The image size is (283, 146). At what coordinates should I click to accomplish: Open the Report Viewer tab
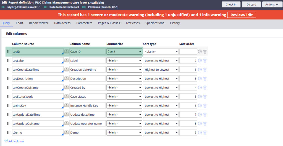coord(39,23)
